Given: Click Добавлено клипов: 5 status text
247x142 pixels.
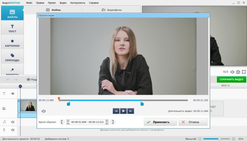Looking at the screenshot, I should pyautogui.click(x=57, y=139).
